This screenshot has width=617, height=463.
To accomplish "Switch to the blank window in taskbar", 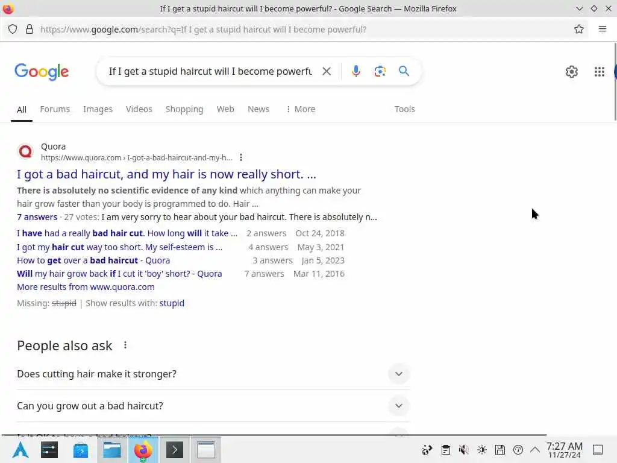I will [206, 450].
